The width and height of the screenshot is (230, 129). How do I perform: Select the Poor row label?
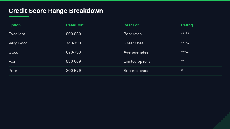[13, 71]
